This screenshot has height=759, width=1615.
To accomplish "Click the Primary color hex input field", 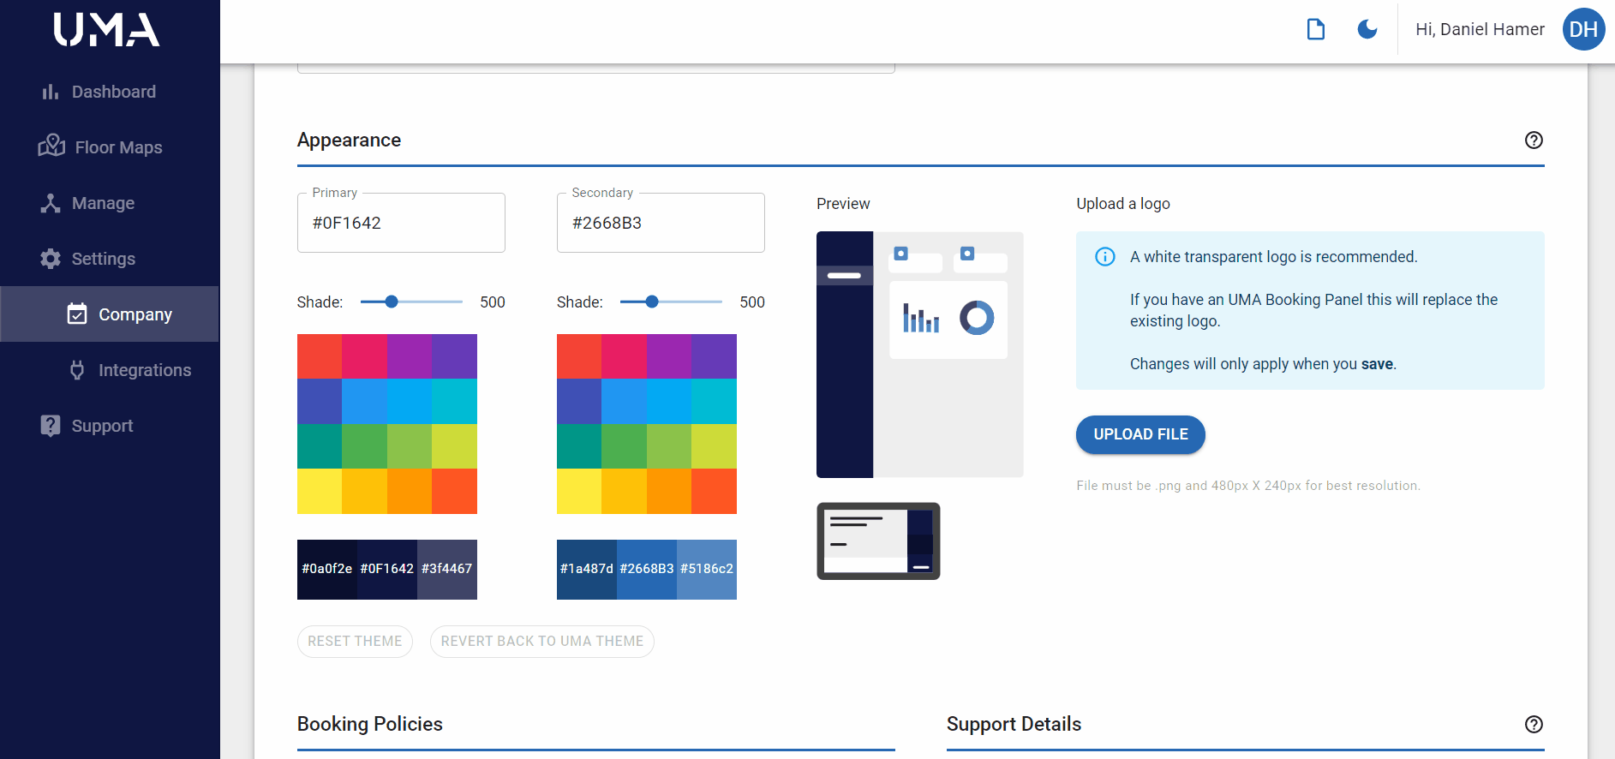I will point(400,224).
